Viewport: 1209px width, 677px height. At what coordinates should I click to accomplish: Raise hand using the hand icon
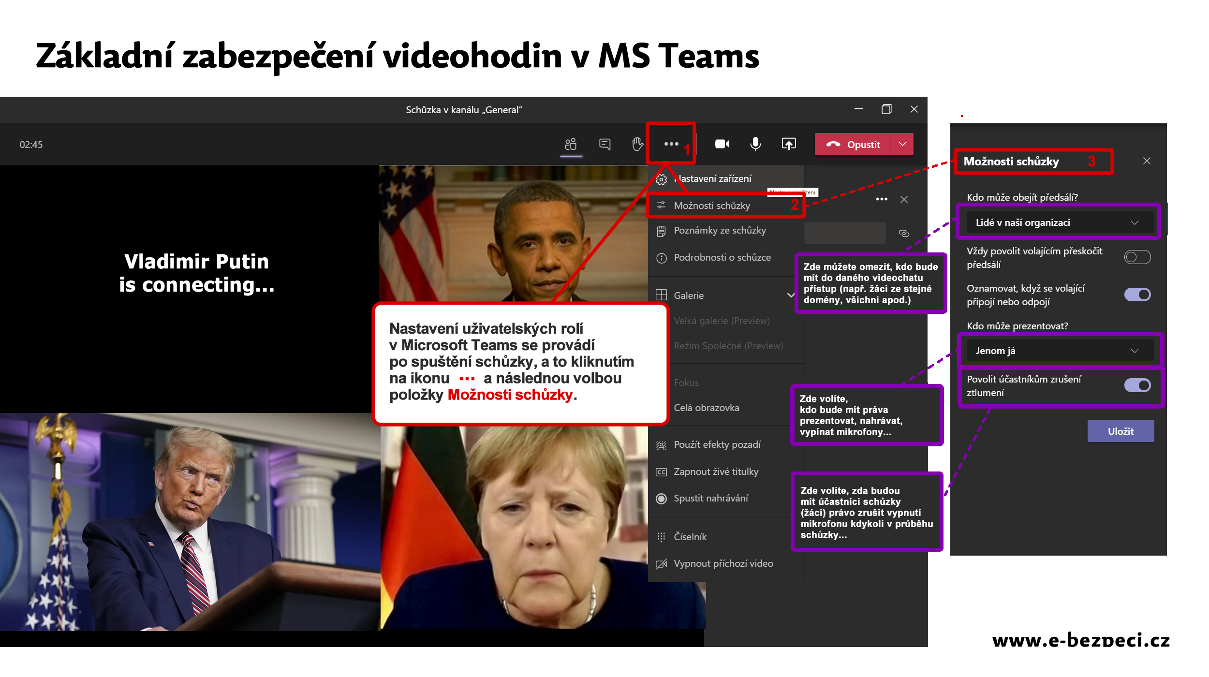(x=637, y=144)
